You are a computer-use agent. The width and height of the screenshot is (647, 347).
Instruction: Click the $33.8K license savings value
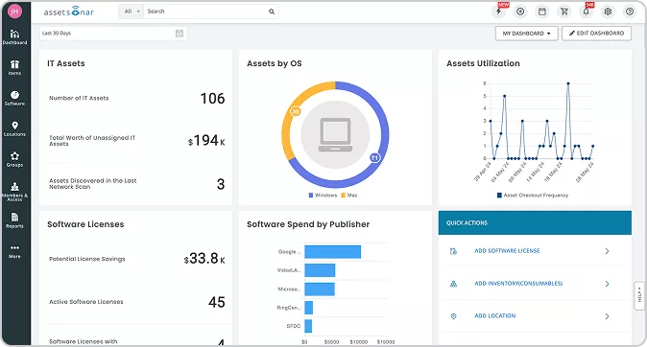click(x=204, y=259)
